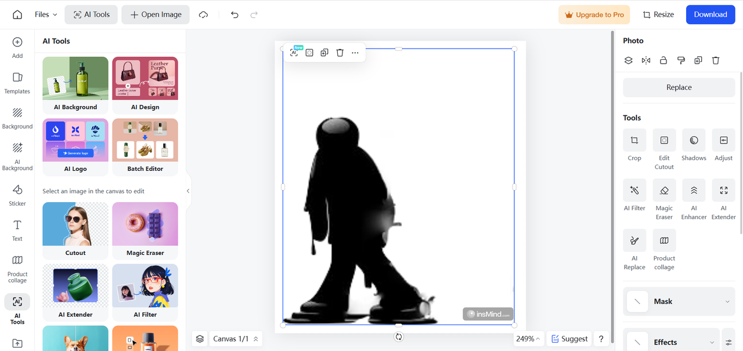Click the Replace button

(x=679, y=87)
